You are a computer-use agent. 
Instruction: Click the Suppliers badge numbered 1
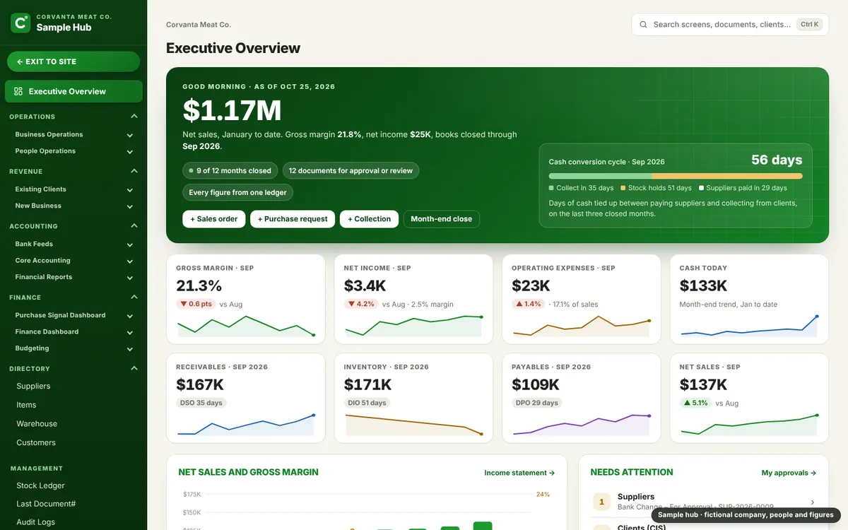[601, 502]
